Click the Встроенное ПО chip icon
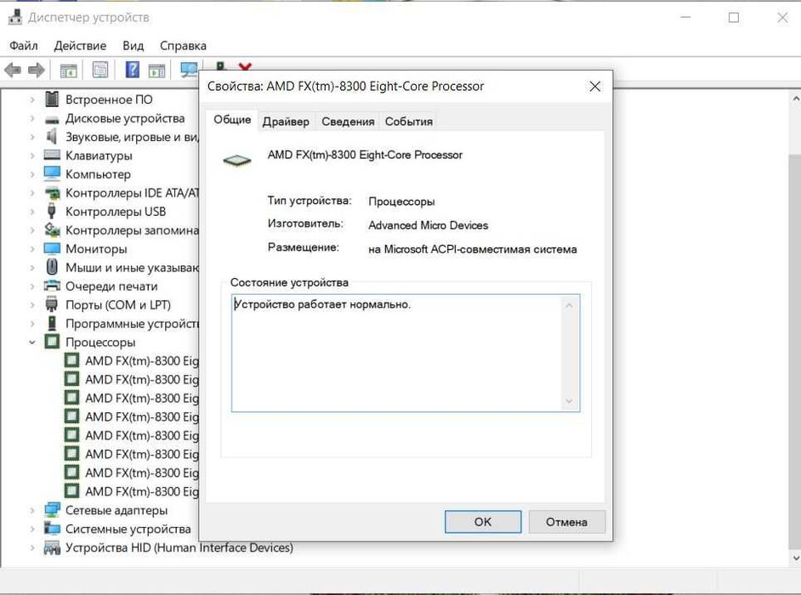801x595 pixels. click(x=52, y=99)
